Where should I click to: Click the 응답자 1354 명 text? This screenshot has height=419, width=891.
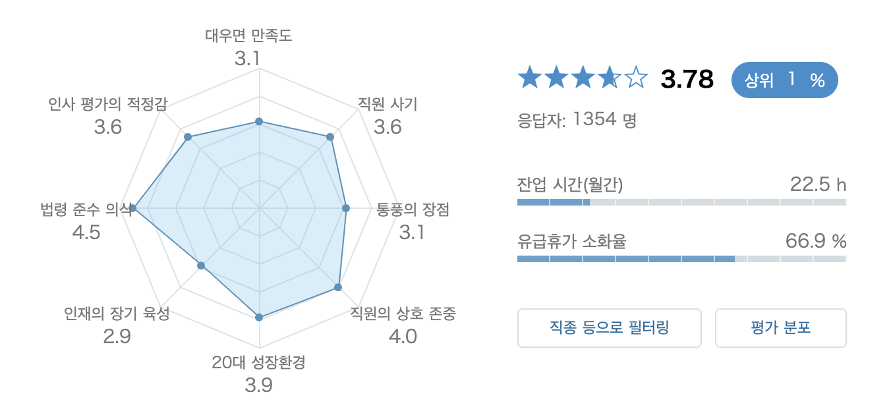pos(577,120)
